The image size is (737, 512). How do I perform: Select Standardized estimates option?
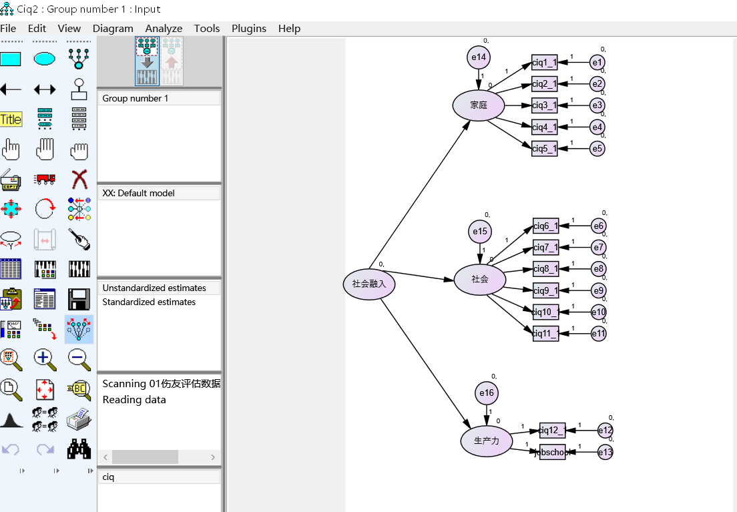148,302
